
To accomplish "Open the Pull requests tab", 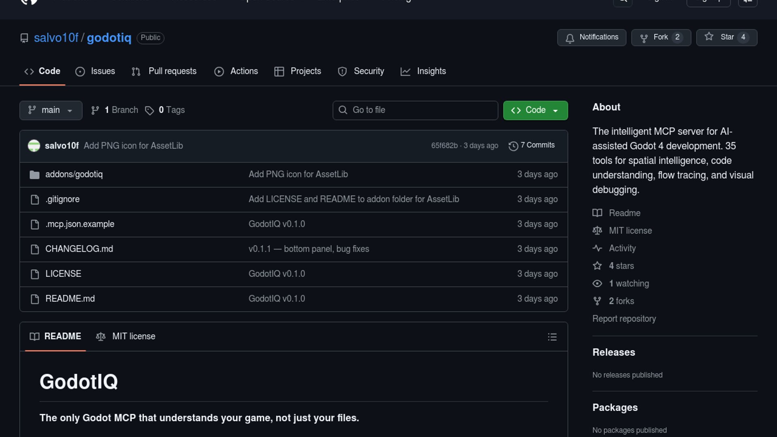I will (164, 71).
